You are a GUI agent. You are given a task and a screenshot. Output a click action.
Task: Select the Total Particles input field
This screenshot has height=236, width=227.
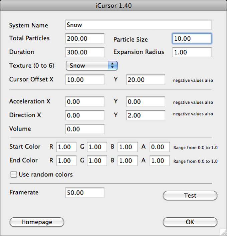coord(85,39)
